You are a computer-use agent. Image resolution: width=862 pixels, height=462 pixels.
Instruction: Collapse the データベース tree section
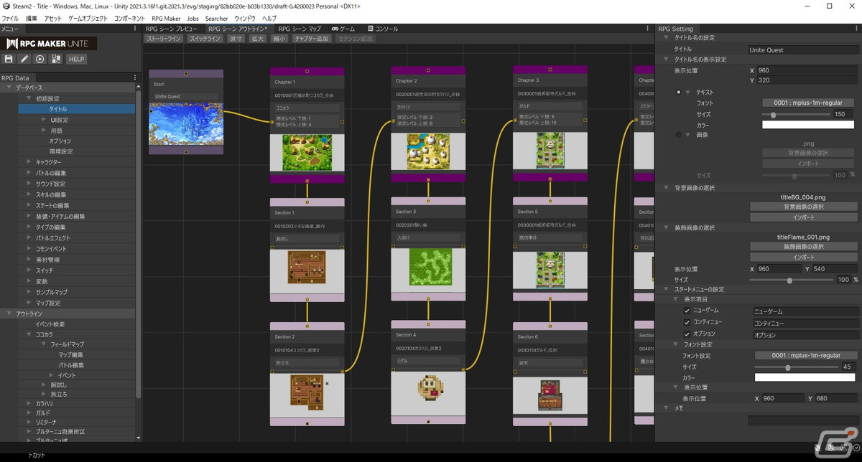[x=9, y=88]
